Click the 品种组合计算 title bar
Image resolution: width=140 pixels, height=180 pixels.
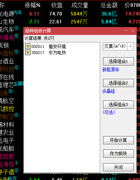coord(80,31)
